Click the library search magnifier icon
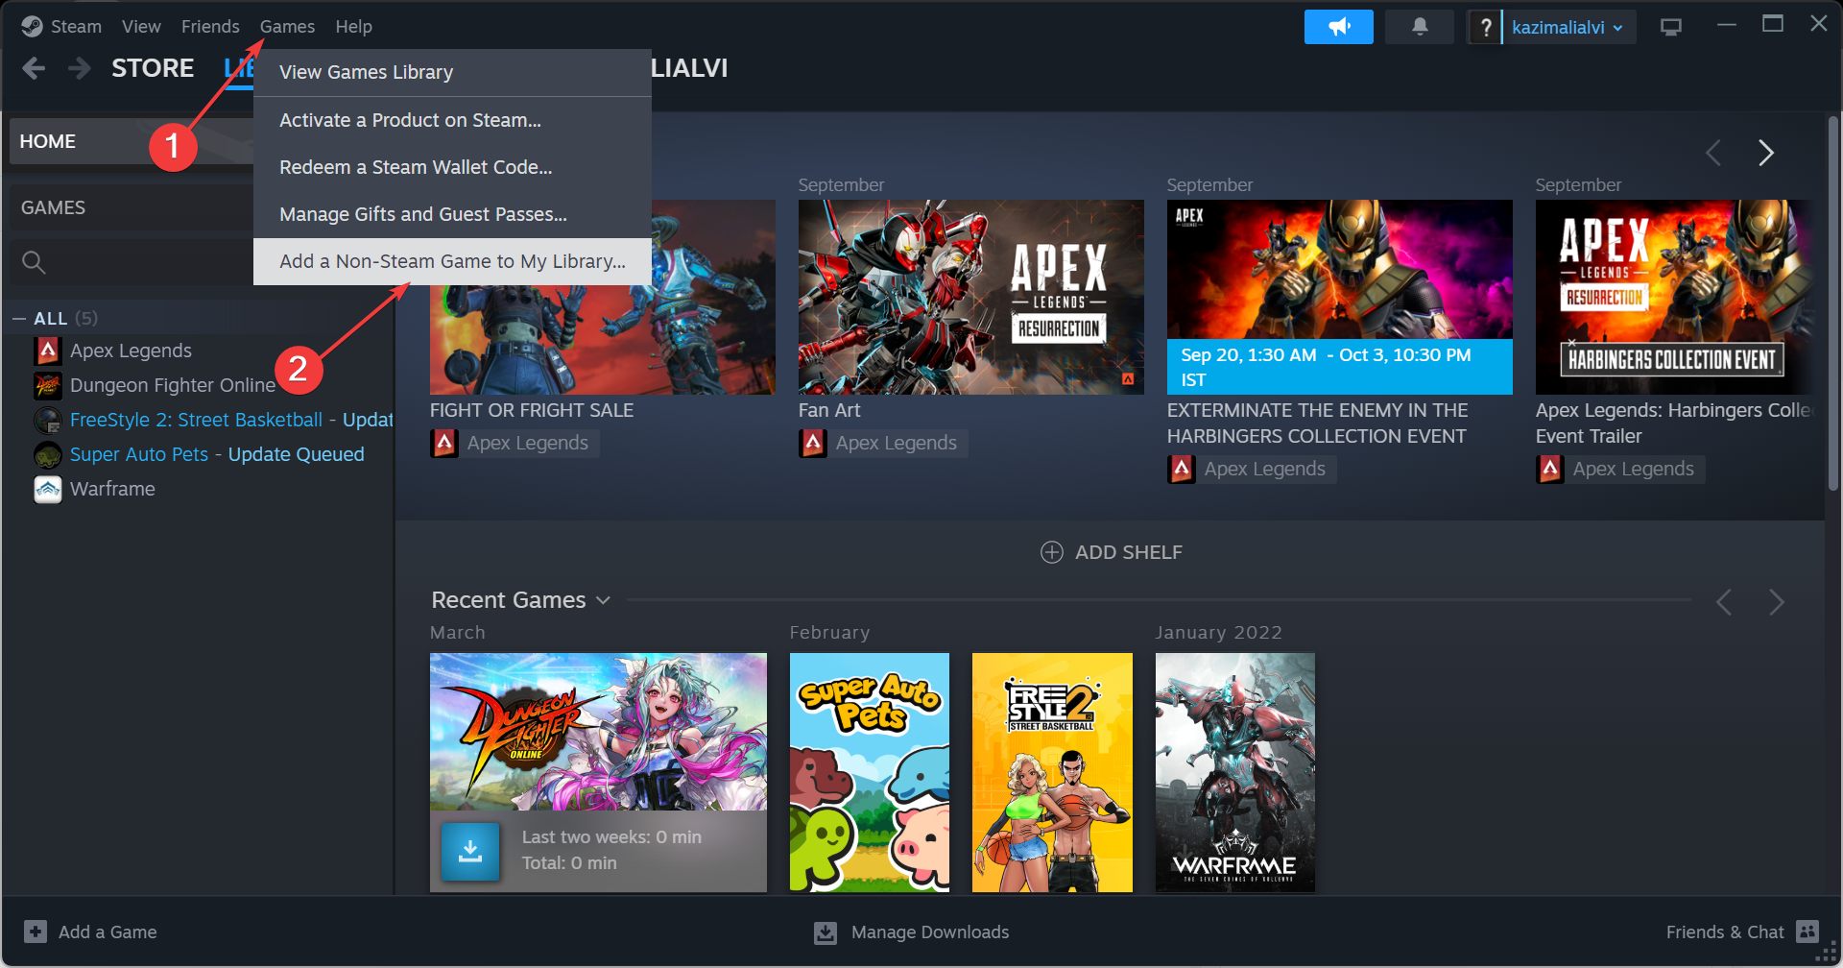The image size is (1843, 968). (x=34, y=262)
